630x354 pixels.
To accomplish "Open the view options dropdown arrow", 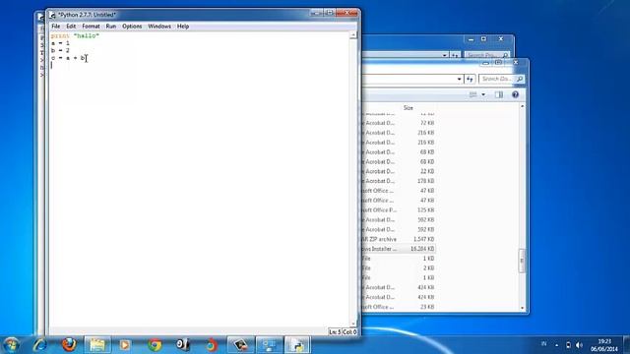I will pyautogui.click(x=483, y=94).
